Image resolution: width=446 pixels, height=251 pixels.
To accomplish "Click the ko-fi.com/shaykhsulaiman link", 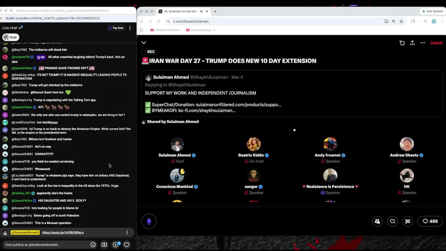I will click(x=207, y=111).
